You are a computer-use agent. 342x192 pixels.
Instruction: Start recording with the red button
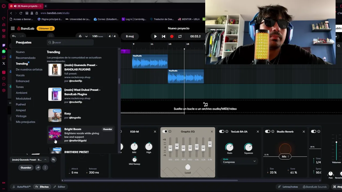click(x=172, y=36)
